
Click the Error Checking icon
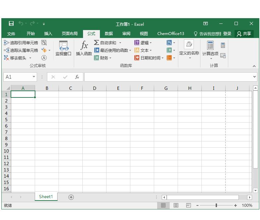tap(44, 50)
